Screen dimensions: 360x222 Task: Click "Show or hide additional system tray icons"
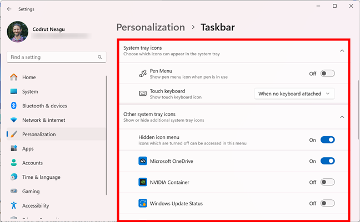(164, 120)
